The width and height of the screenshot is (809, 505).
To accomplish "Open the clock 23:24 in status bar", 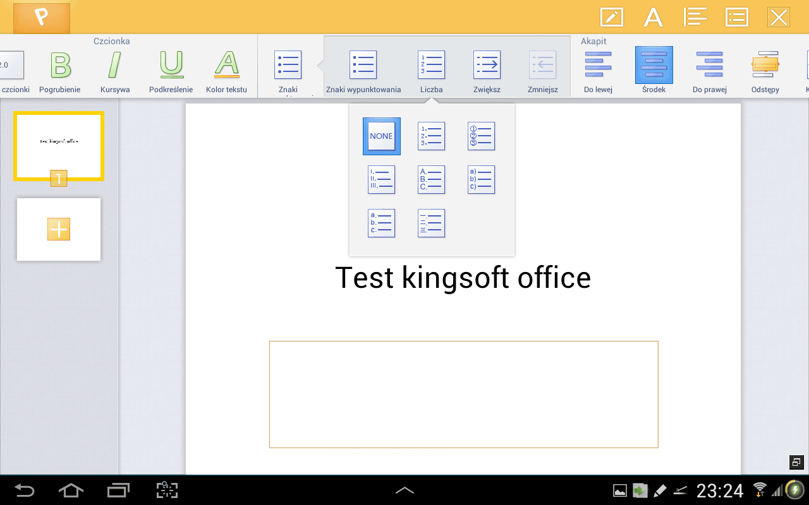I will pyautogui.click(x=720, y=490).
